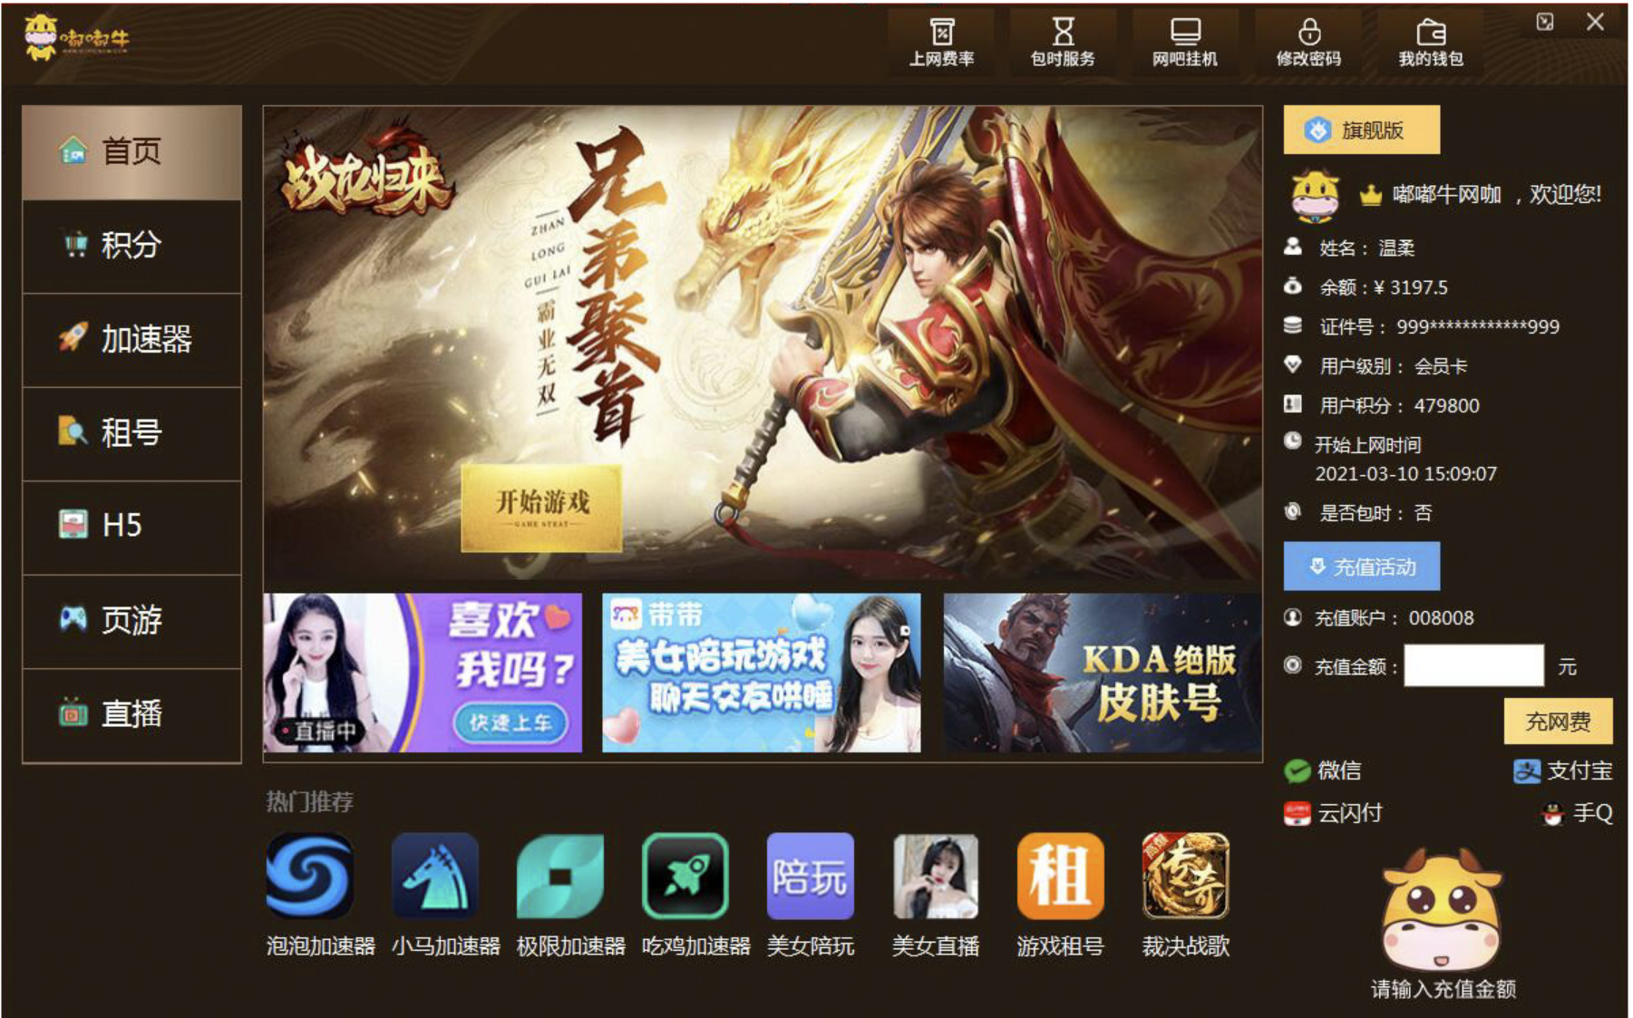1633x1018 pixels.
Task: Click the 充值账户 008008 text
Action: pos(1394,618)
